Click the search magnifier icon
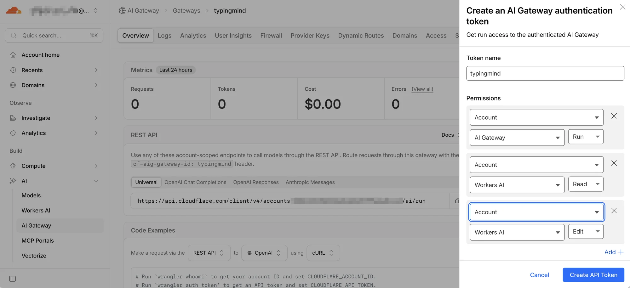Screen dimensions: 630x288 tap(14, 36)
